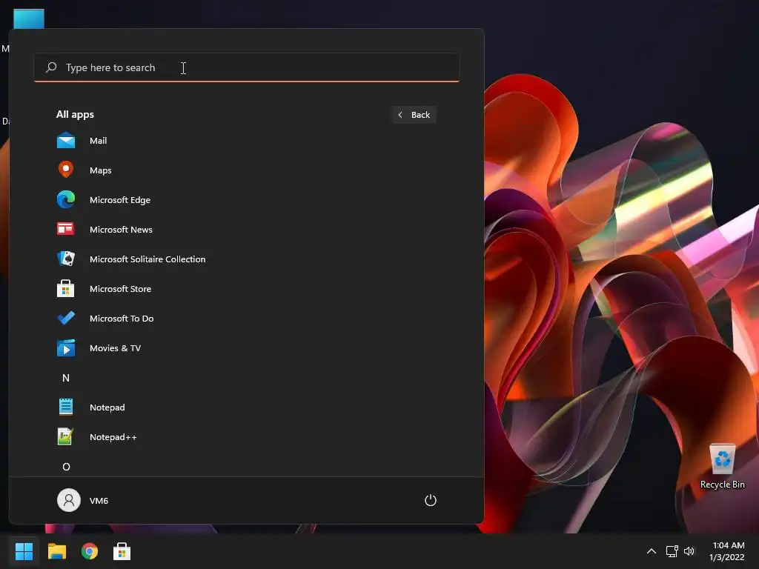
Task: Click the Type here to search field
Action: point(246,67)
